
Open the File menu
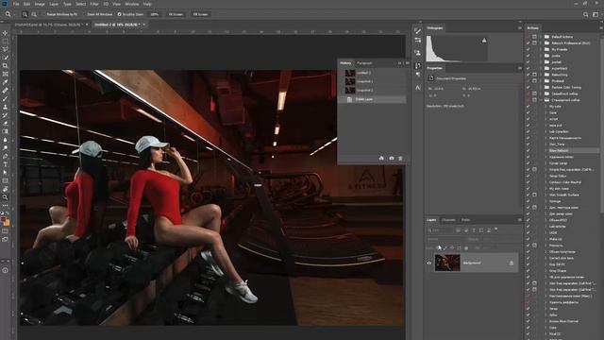point(16,4)
